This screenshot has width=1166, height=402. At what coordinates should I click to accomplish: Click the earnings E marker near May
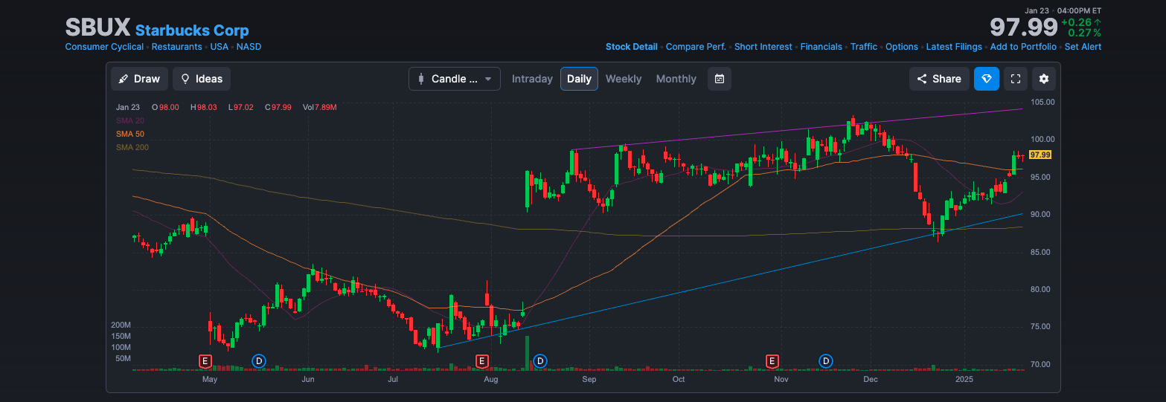(x=205, y=361)
